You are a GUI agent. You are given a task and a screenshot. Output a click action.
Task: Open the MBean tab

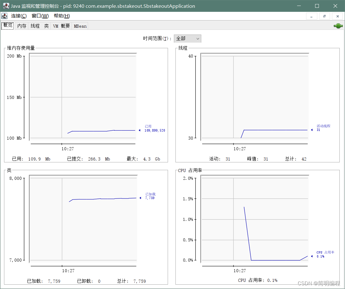click(80, 26)
